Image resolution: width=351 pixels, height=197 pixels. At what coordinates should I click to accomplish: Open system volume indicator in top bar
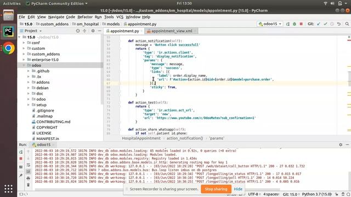coord(332,3)
